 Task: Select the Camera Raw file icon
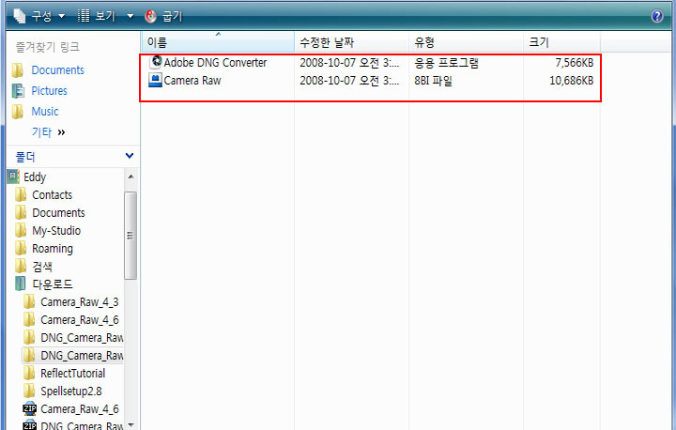point(155,80)
